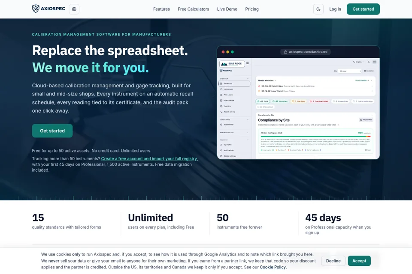Go to Live Demo page
The width and height of the screenshot is (412, 274).
pyautogui.click(x=227, y=9)
